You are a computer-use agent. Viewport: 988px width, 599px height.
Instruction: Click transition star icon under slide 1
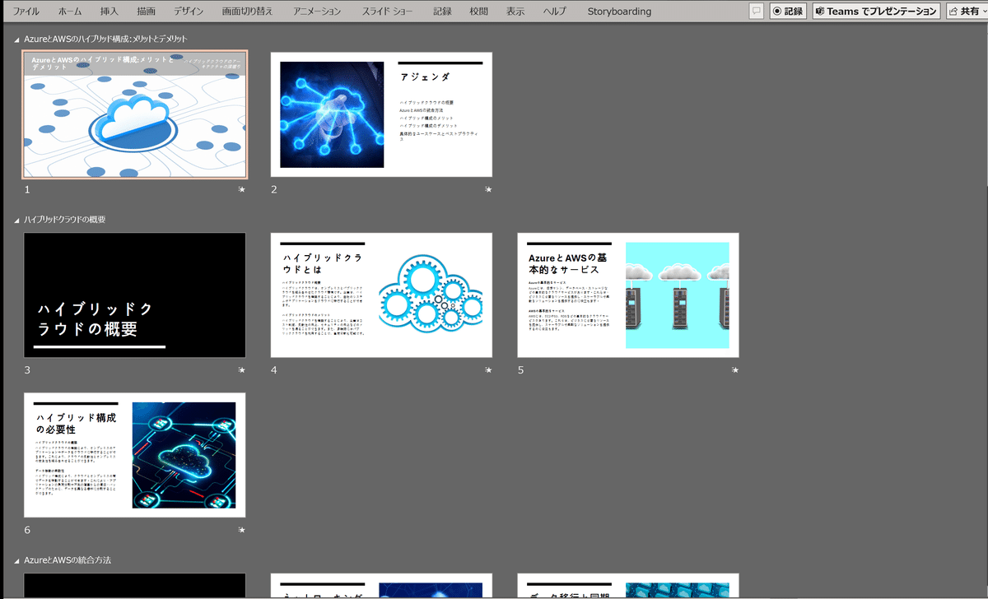241,190
